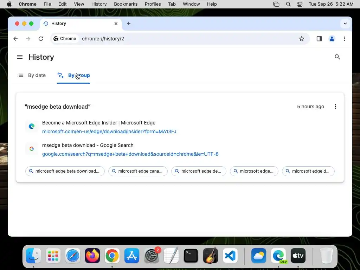Screen dimensions: 360x270
Task: Click the Chrome site info chip
Action: [65, 39]
